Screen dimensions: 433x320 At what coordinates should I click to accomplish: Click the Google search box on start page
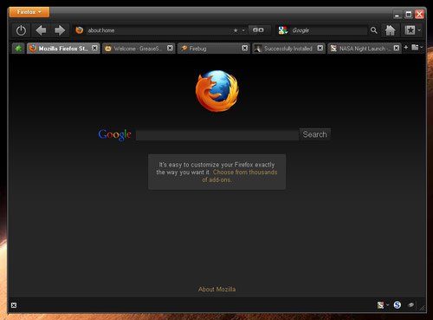click(217, 134)
